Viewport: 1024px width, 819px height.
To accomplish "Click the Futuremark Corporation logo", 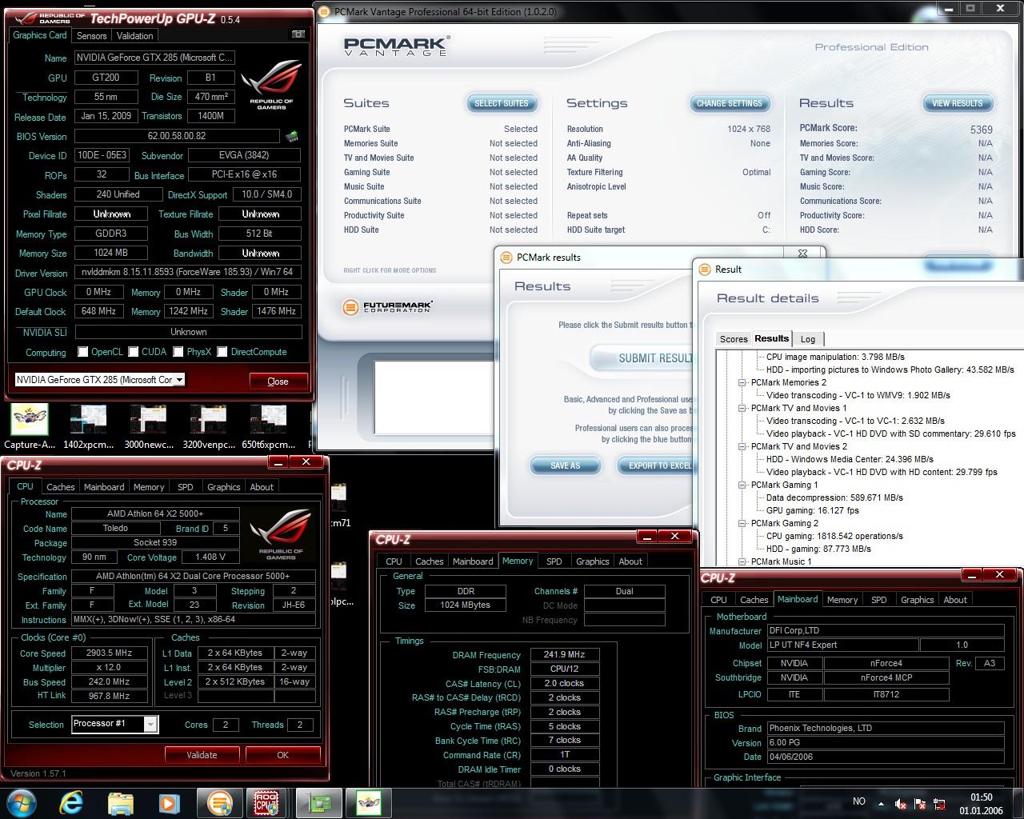I will coord(387,307).
